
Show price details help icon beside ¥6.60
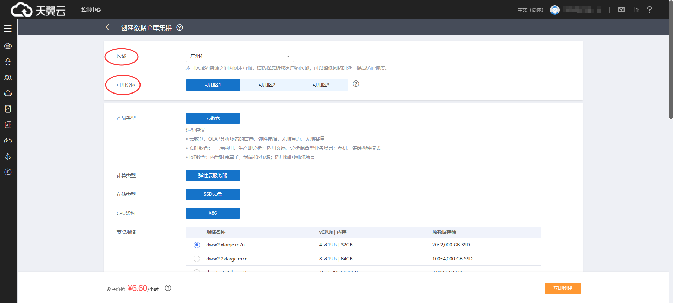[x=168, y=288]
